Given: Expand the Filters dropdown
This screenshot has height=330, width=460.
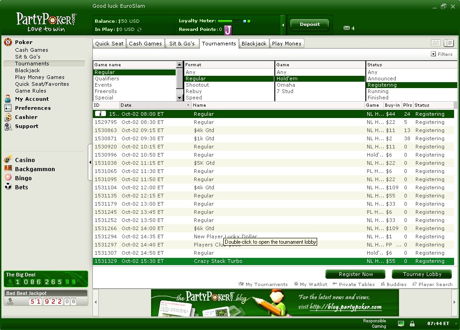Looking at the screenshot, I should tap(441, 54).
